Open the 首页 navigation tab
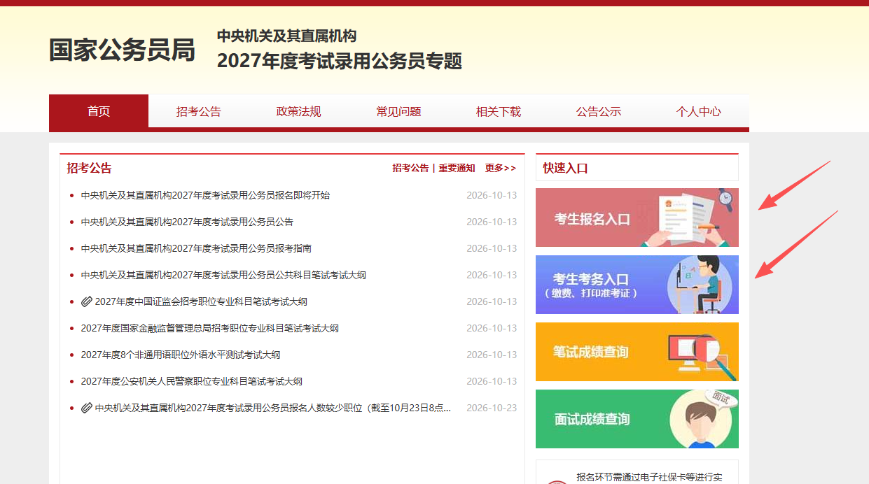Image resolution: width=869 pixels, height=484 pixels. pos(99,111)
